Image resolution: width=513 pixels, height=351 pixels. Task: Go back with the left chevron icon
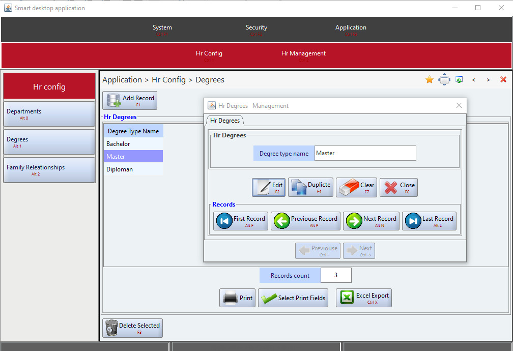click(474, 80)
